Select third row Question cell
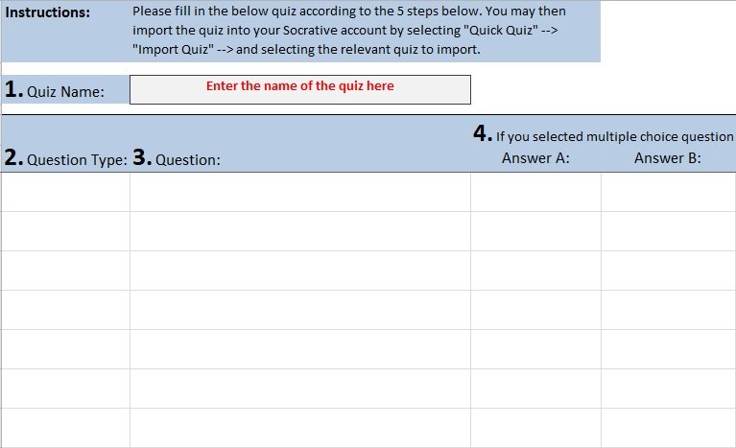 [x=300, y=271]
